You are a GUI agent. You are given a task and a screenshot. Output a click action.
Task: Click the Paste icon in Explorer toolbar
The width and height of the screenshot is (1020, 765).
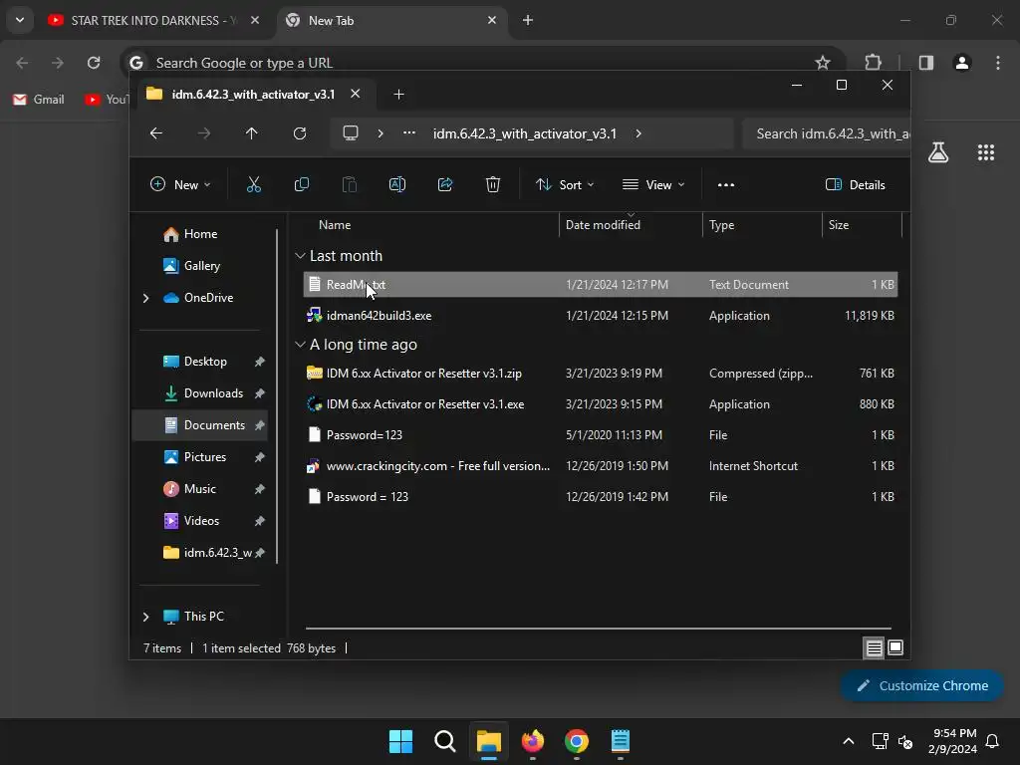click(350, 184)
